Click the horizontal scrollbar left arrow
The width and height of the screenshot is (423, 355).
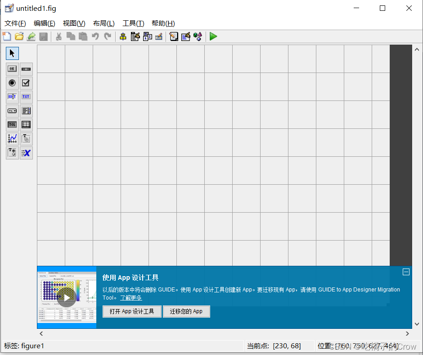click(x=41, y=334)
